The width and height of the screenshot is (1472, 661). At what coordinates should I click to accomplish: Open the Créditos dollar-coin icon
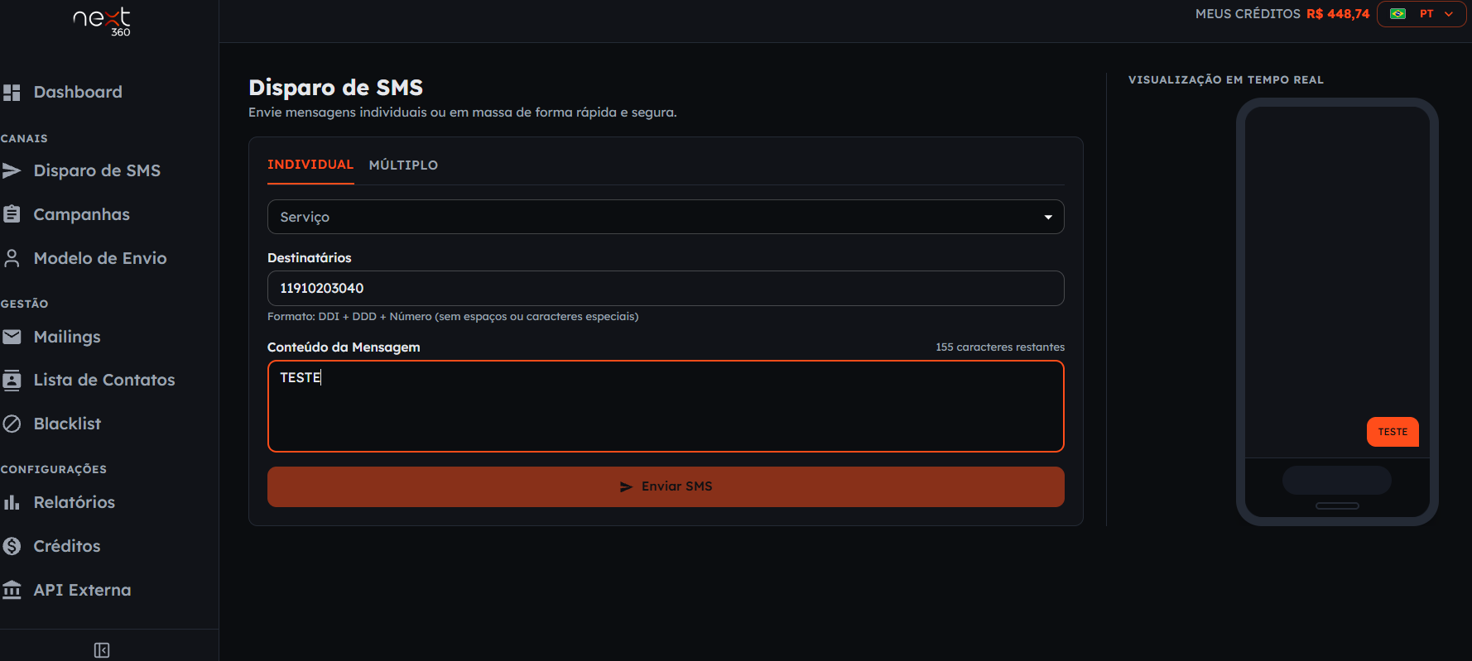[12, 546]
